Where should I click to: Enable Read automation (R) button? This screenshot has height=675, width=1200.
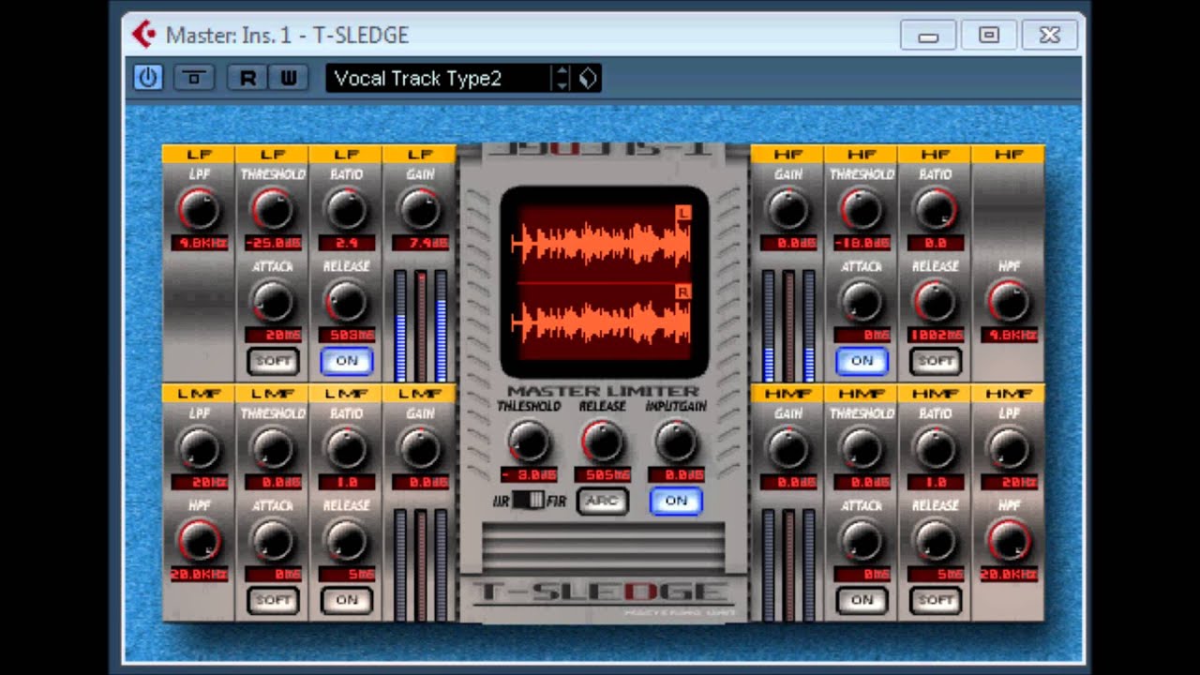pyautogui.click(x=247, y=78)
